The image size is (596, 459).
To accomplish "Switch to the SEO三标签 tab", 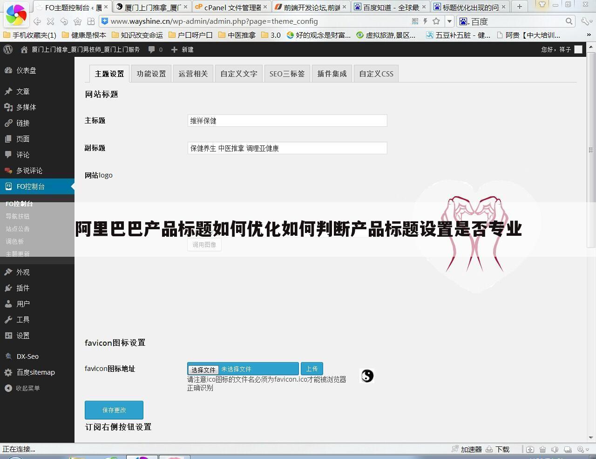I will pyautogui.click(x=287, y=73).
